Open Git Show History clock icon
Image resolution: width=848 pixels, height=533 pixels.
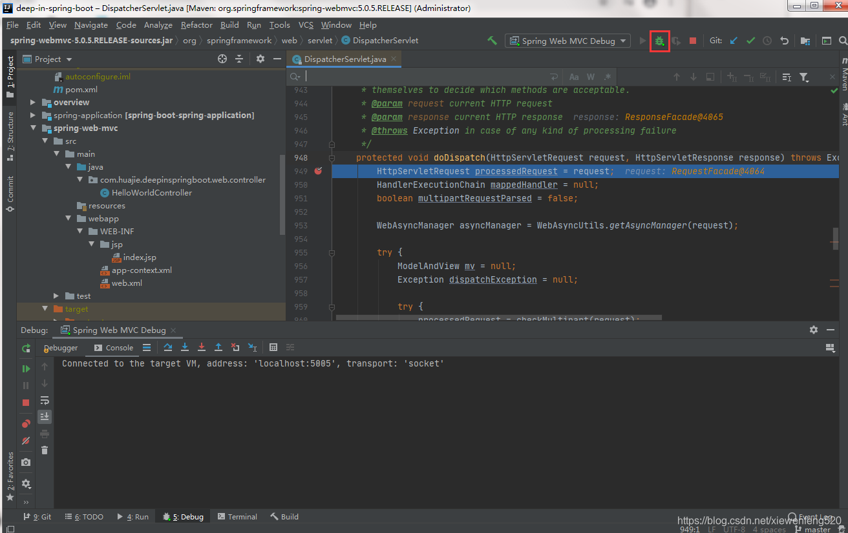767,41
